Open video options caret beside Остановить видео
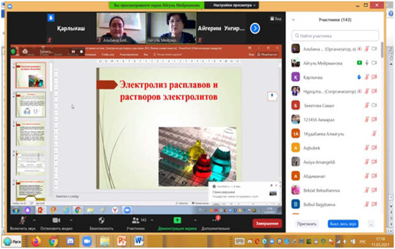 point(71,220)
